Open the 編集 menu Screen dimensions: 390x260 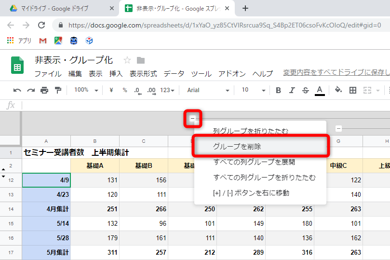[75, 74]
